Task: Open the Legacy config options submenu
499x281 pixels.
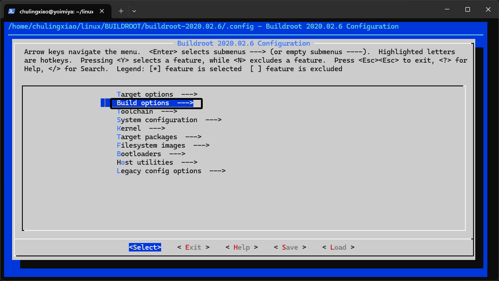Action: pyautogui.click(x=171, y=171)
